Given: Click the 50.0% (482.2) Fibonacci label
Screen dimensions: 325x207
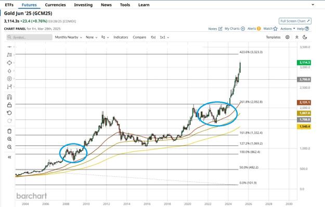Looking at the screenshot, I should pos(249,167).
